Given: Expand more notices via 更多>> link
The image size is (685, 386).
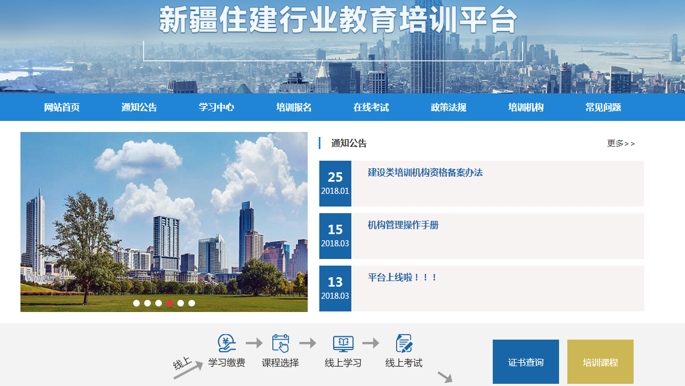Looking at the screenshot, I should click(x=621, y=144).
